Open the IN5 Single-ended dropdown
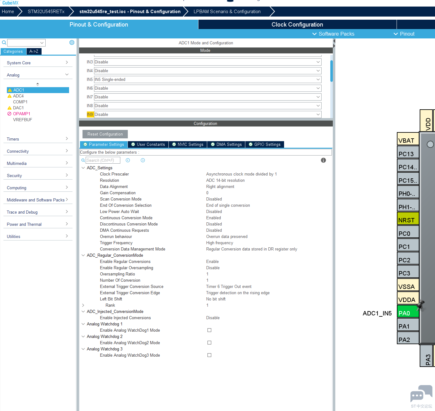435x411 pixels. pyautogui.click(x=208, y=80)
